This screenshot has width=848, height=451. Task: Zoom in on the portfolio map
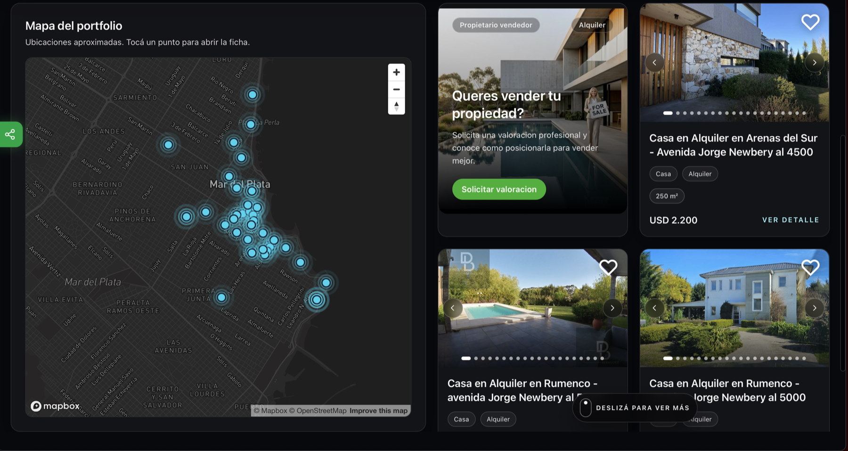(396, 72)
